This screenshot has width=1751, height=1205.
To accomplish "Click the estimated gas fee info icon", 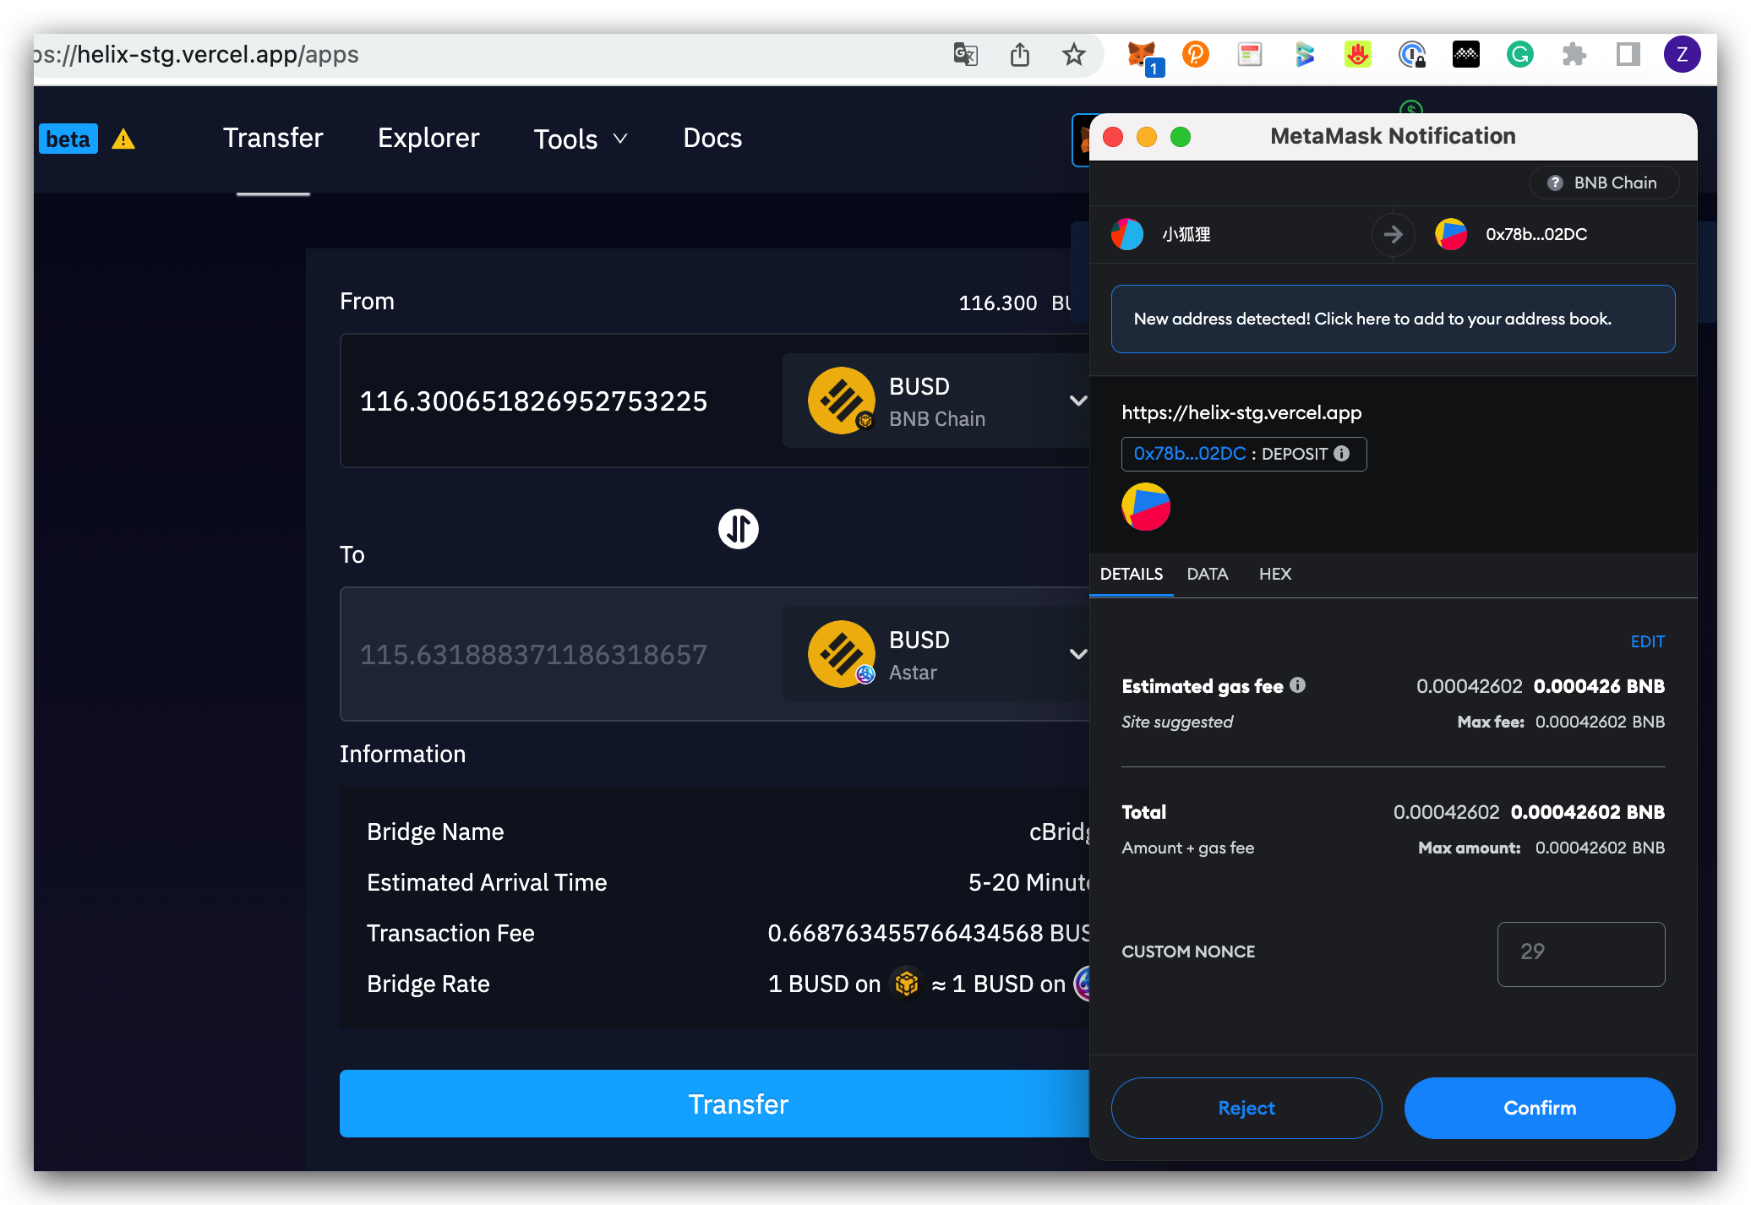I will pyautogui.click(x=1299, y=685).
